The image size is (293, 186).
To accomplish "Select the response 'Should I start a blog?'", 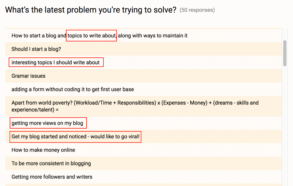I will (x=143, y=49).
